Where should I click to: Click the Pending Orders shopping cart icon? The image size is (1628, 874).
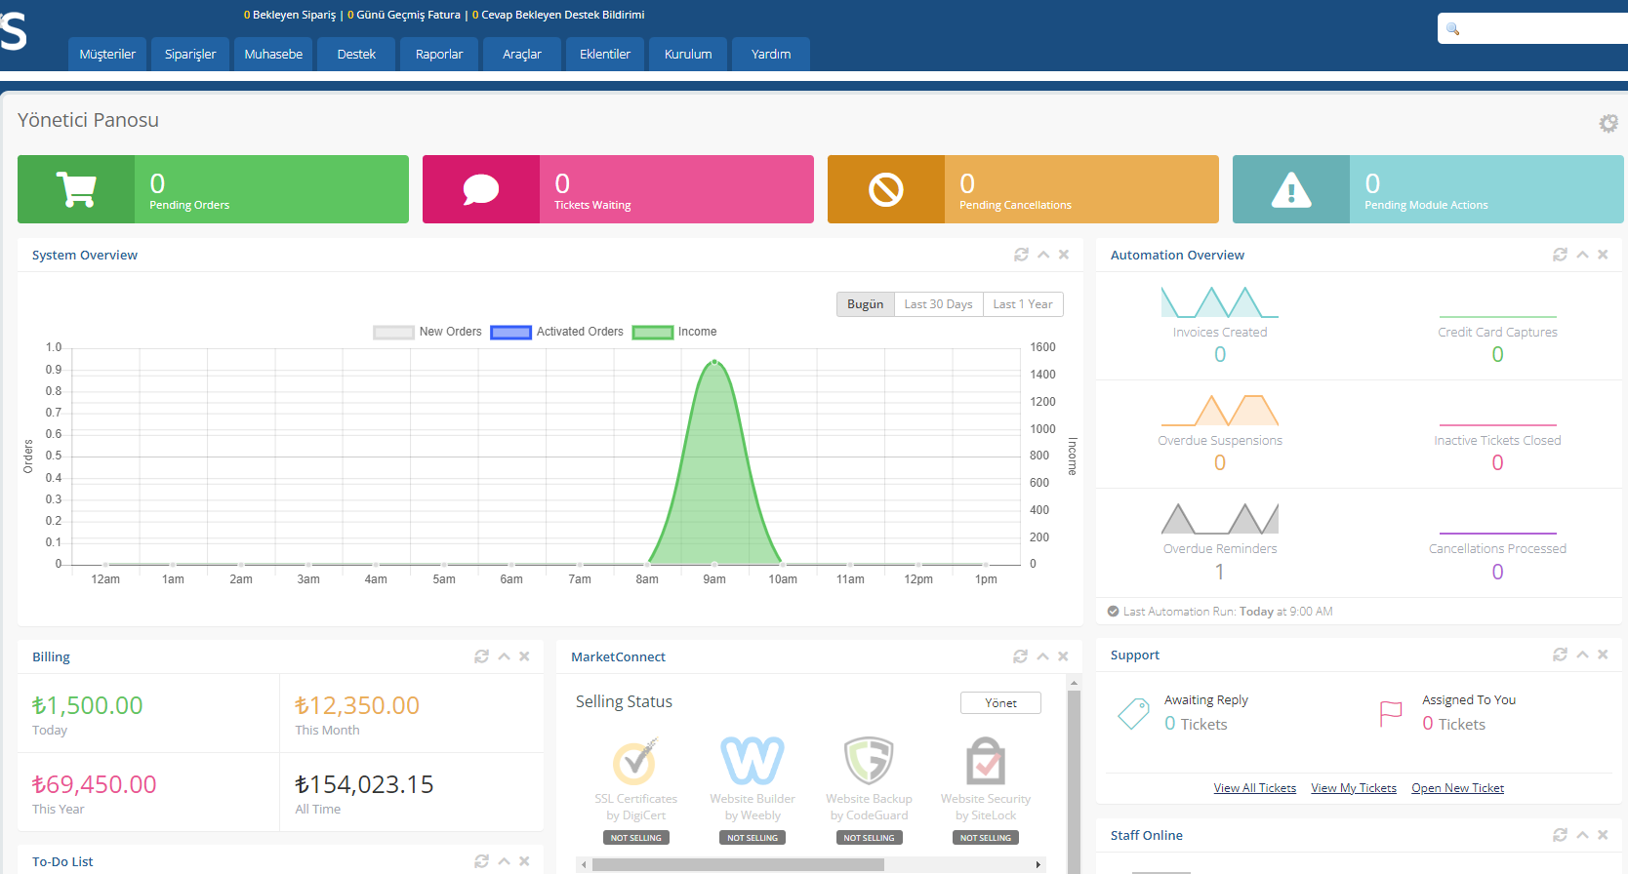[x=76, y=189]
